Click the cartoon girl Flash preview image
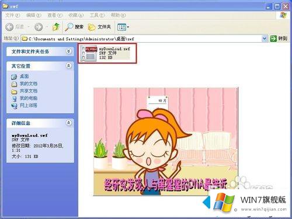Viewport: 292px width, 219px height. (165, 142)
